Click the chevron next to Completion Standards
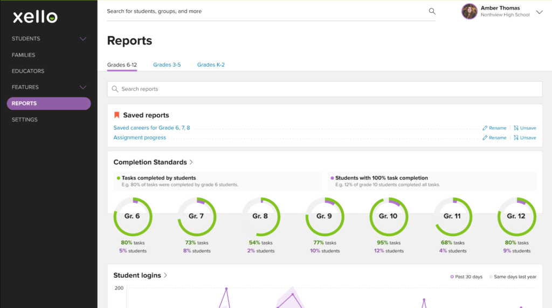552x308 pixels. (191, 162)
